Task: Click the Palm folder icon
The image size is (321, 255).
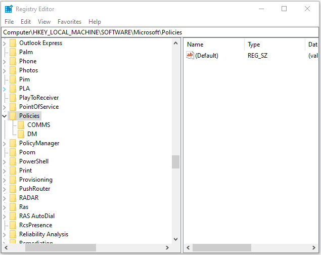Action: [13, 52]
